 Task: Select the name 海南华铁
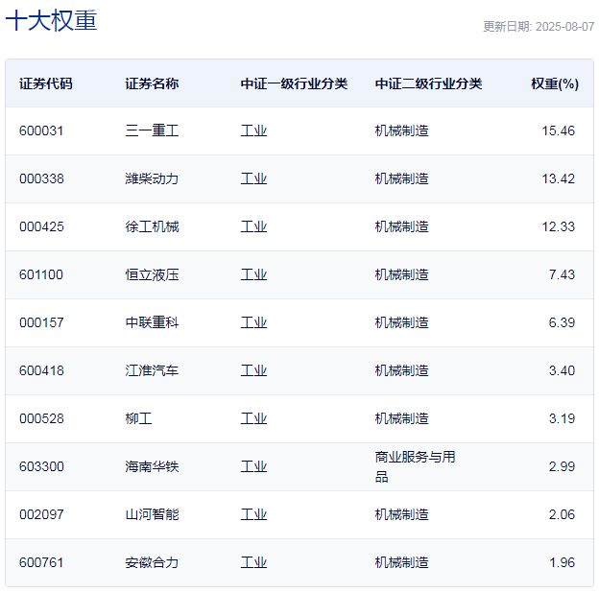(x=152, y=466)
